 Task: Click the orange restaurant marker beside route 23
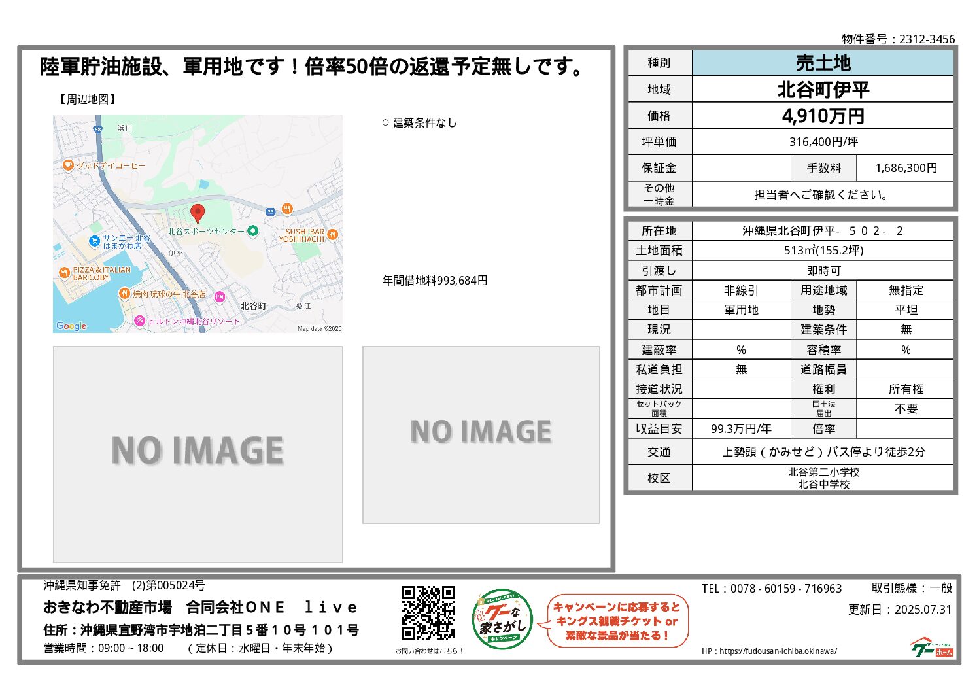click(287, 209)
